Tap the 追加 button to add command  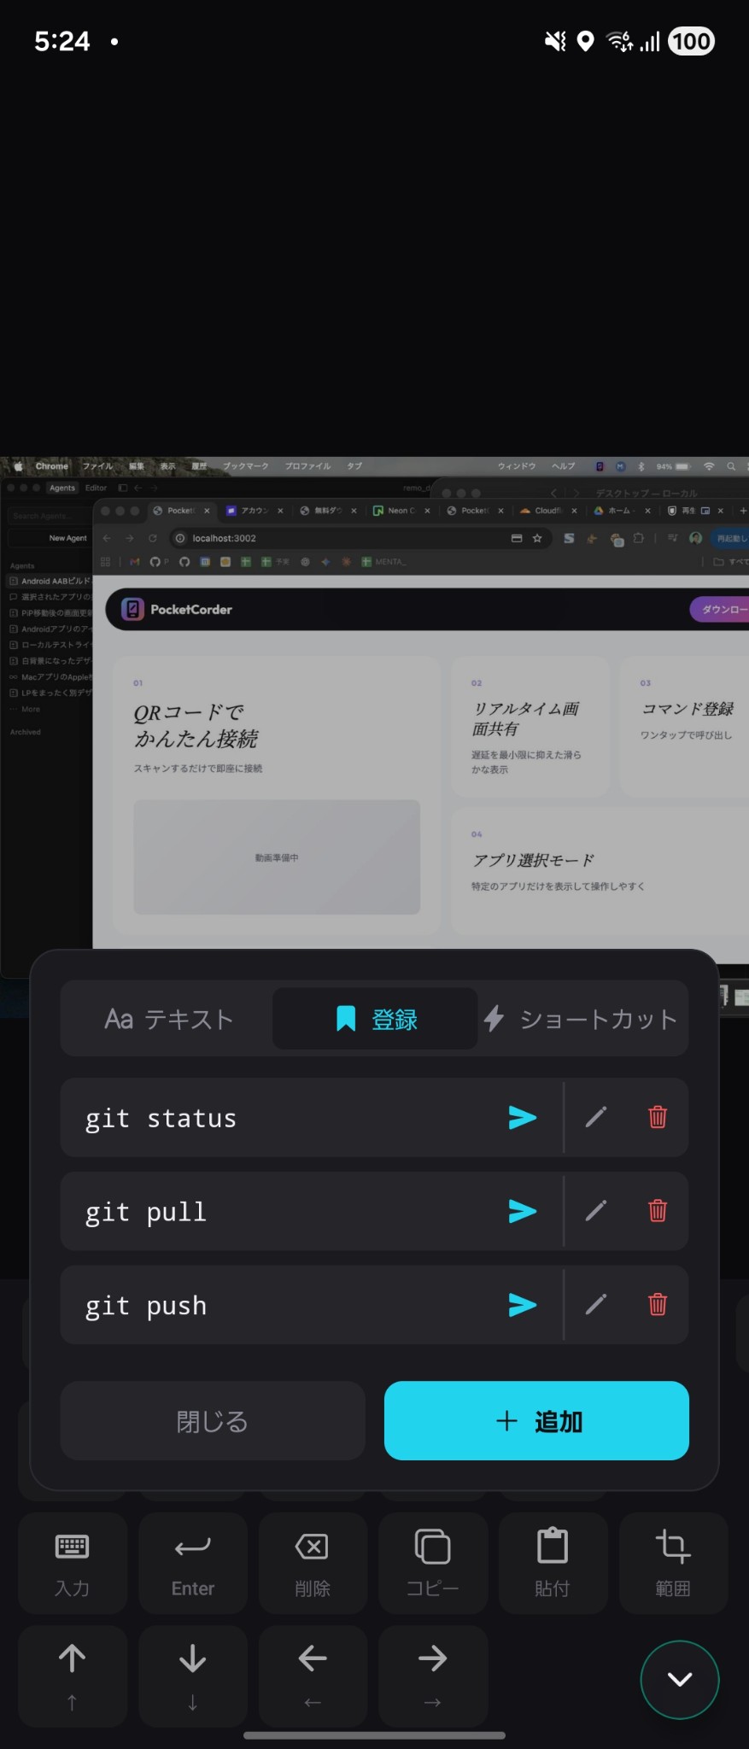tap(536, 1421)
